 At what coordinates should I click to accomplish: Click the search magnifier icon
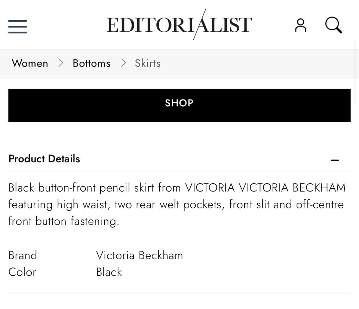333,25
